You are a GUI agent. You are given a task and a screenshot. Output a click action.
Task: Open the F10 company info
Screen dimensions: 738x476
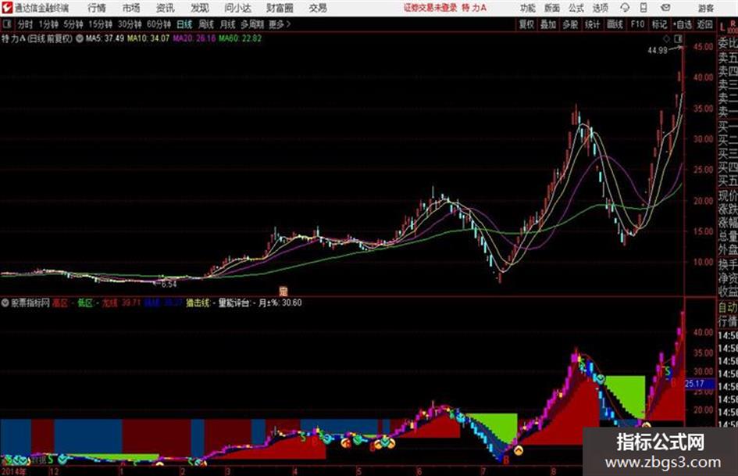(x=637, y=24)
